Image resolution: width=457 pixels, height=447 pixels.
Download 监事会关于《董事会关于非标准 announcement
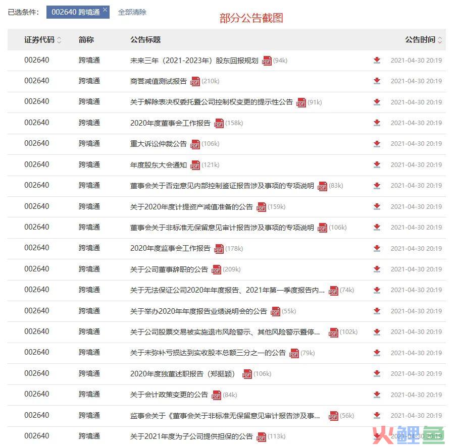coord(377,416)
